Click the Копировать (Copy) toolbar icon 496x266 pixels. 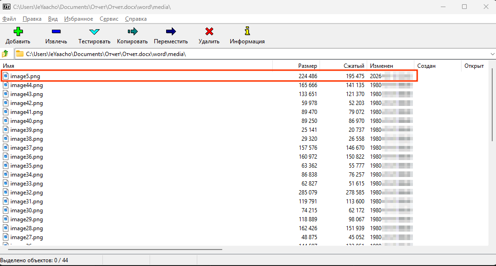[133, 31]
